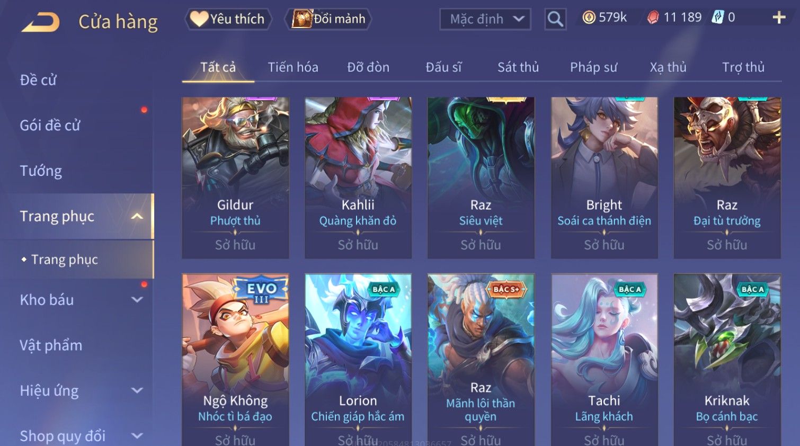Select the Pháp sư tab
Image resolution: width=800 pixels, height=446 pixels.
point(593,67)
